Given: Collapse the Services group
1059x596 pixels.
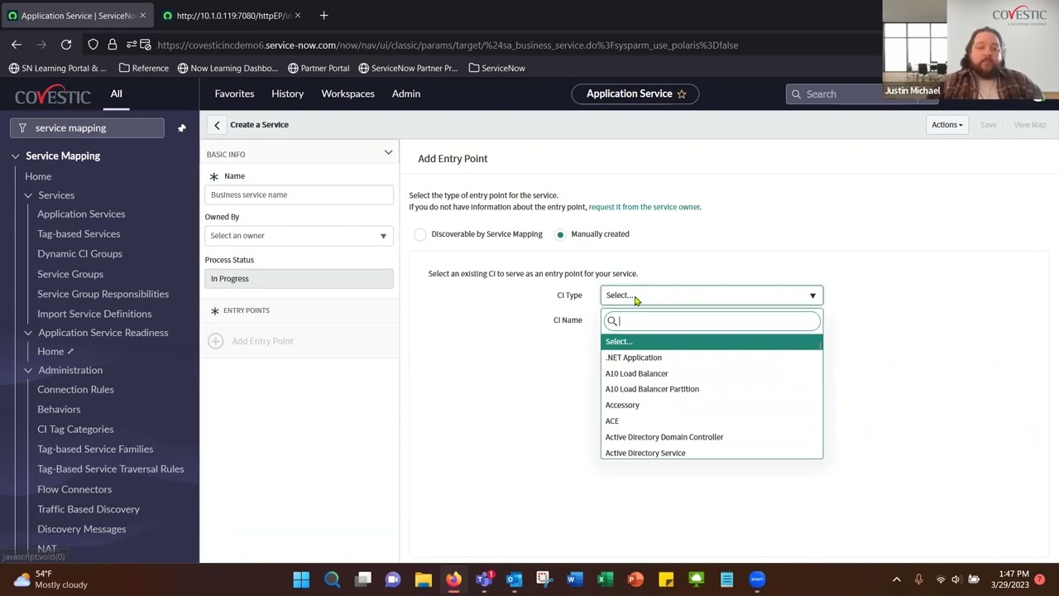Looking at the screenshot, I should [28, 195].
